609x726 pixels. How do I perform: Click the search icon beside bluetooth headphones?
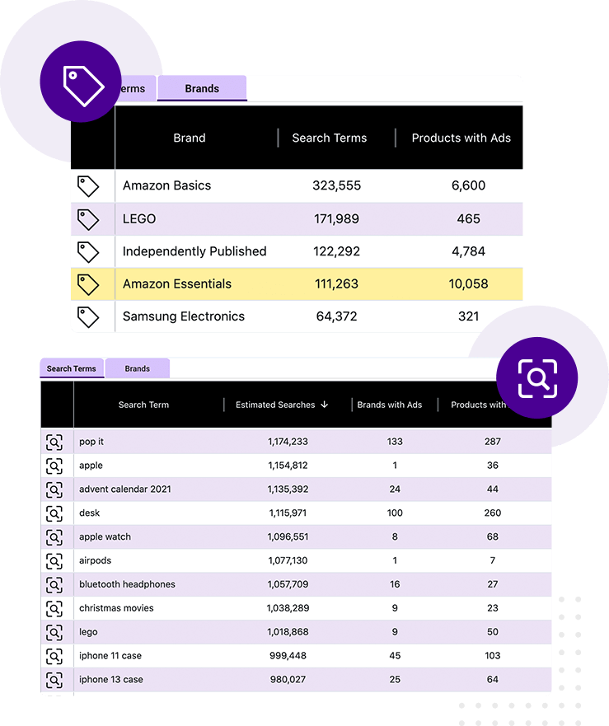coord(54,585)
